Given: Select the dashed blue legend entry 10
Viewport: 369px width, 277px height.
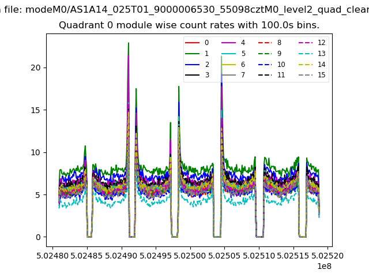Looking at the screenshot, I should coord(265,65).
